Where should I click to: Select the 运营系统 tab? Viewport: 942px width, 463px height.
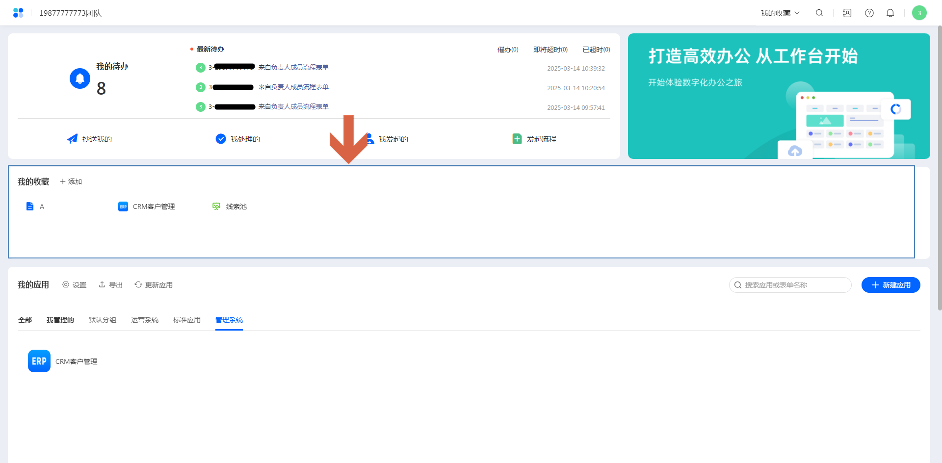coord(144,320)
